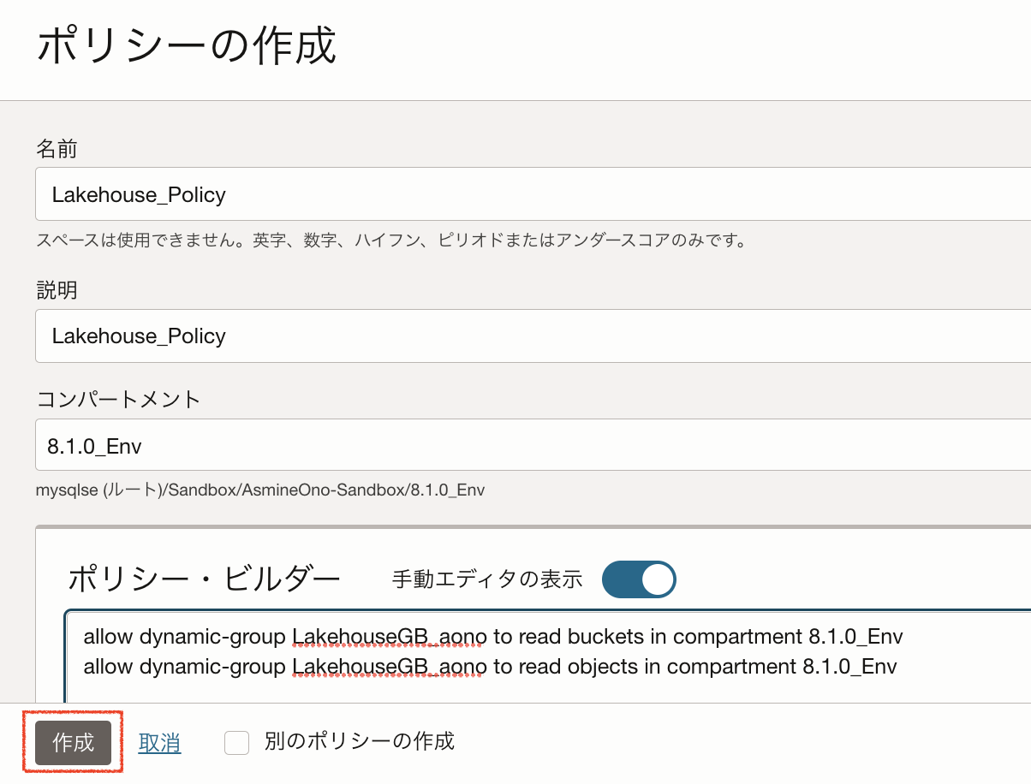This screenshot has height=784, width=1031.
Task: Open the コンパートメント dropdown showing 8.1.0_Env
Action: [x=533, y=445]
